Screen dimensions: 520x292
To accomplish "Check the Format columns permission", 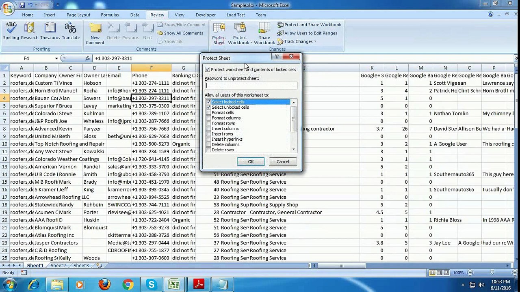I will (x=208, y=118).
